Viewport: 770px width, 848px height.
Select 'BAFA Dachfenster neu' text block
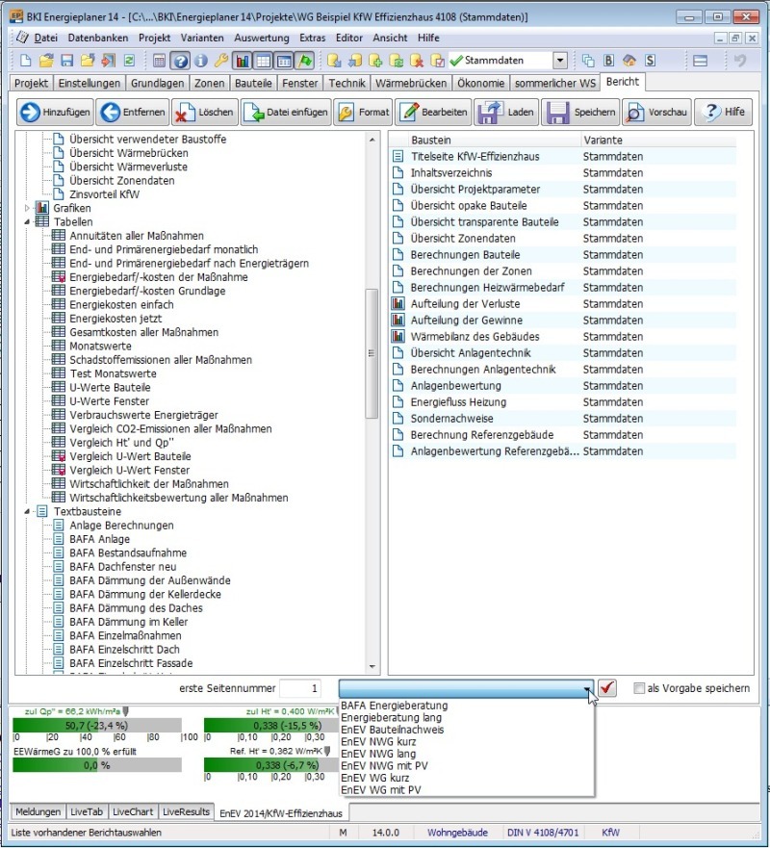click(x=123, y=567)
